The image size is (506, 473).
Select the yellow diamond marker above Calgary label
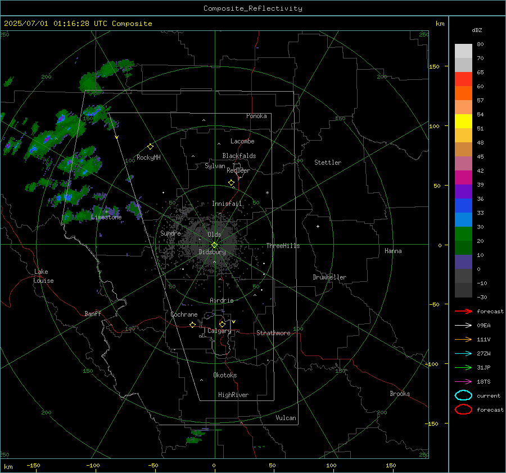222,324
